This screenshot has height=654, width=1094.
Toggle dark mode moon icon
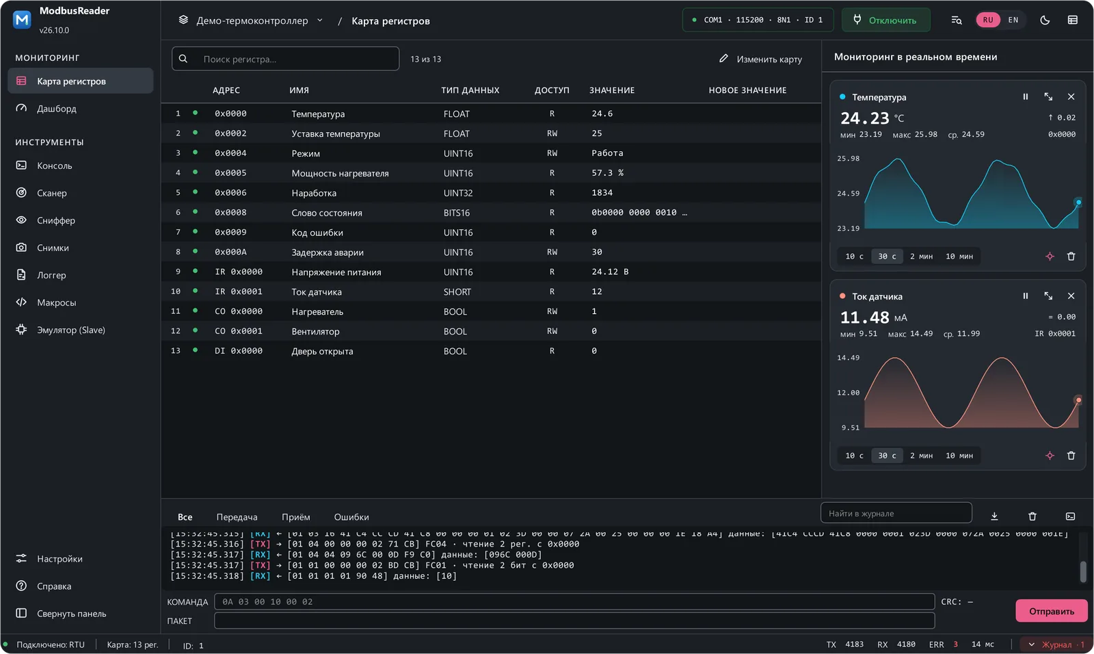[x=1045, y=21]
